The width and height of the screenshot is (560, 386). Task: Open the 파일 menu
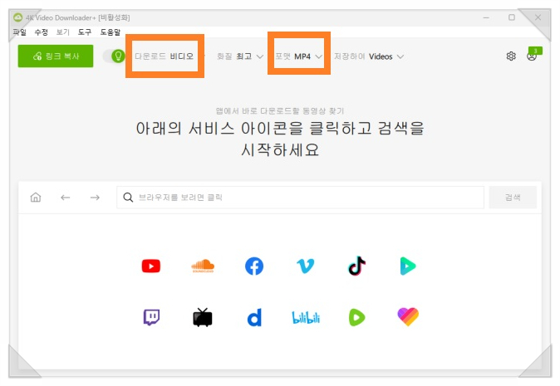pos(20,32)
